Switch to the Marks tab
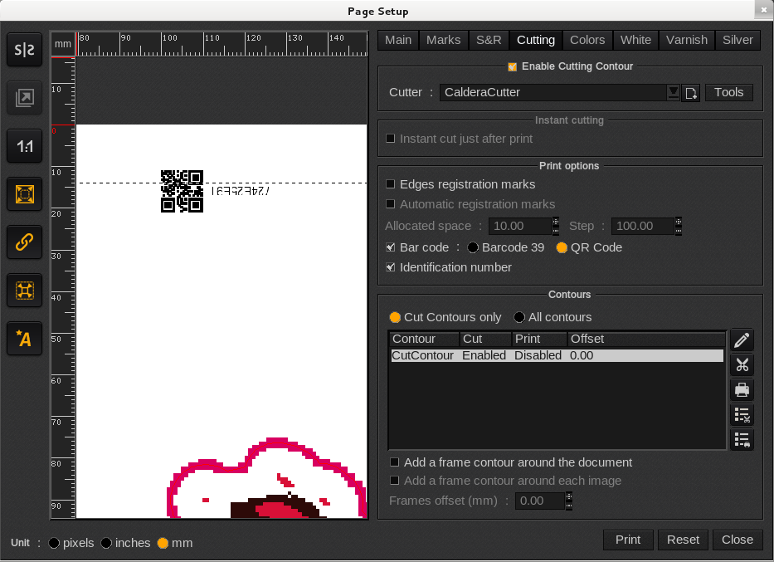The image size is (774, 562). click(443, 40)
